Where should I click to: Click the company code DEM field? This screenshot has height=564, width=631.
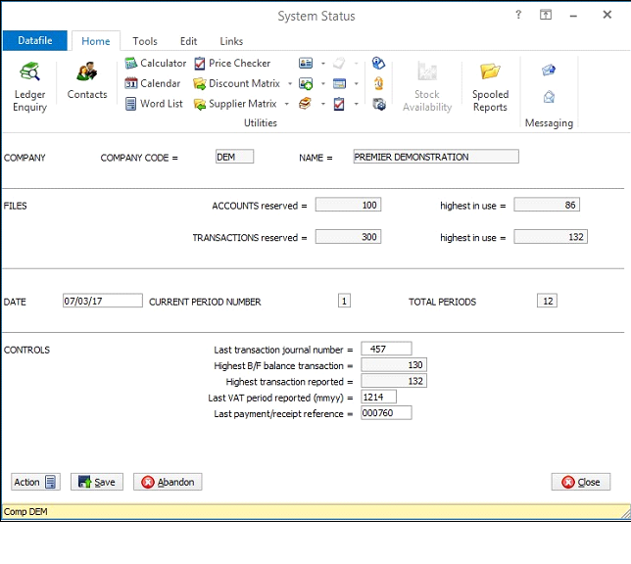[234, 157]
